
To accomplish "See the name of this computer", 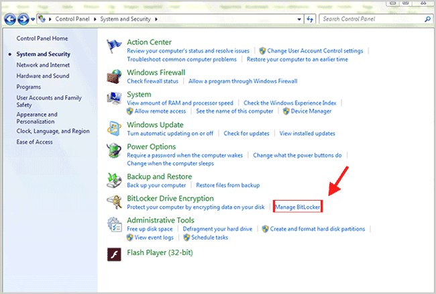I will pos(234,111).
